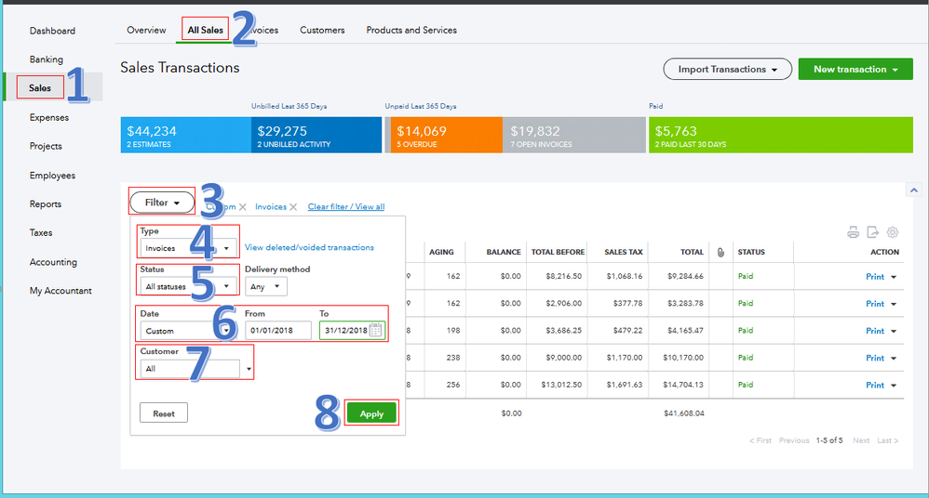Expand action arrow for $9,284.66 row

(x=894, y=277)
